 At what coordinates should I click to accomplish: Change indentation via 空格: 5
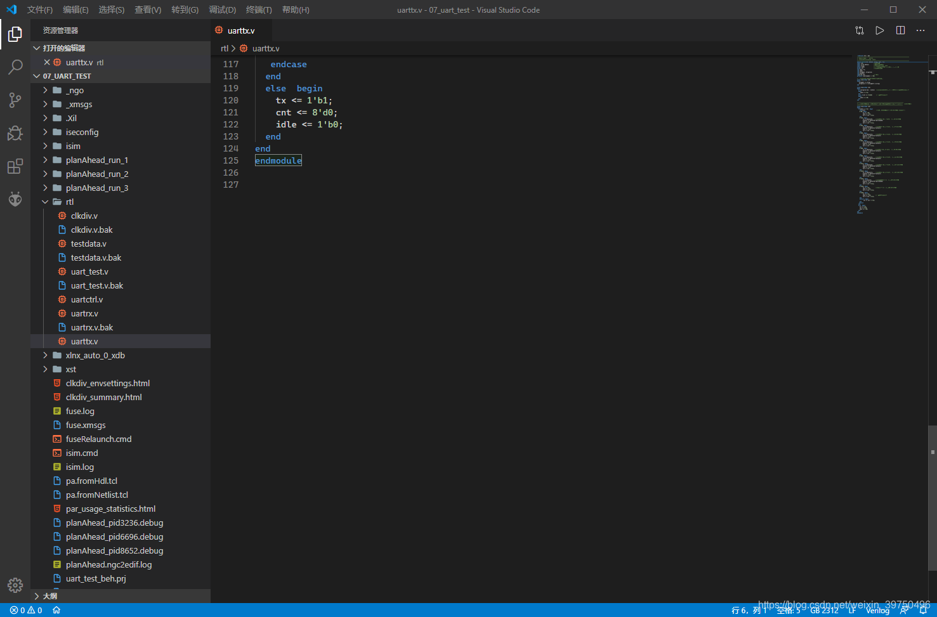pos(789,610)
